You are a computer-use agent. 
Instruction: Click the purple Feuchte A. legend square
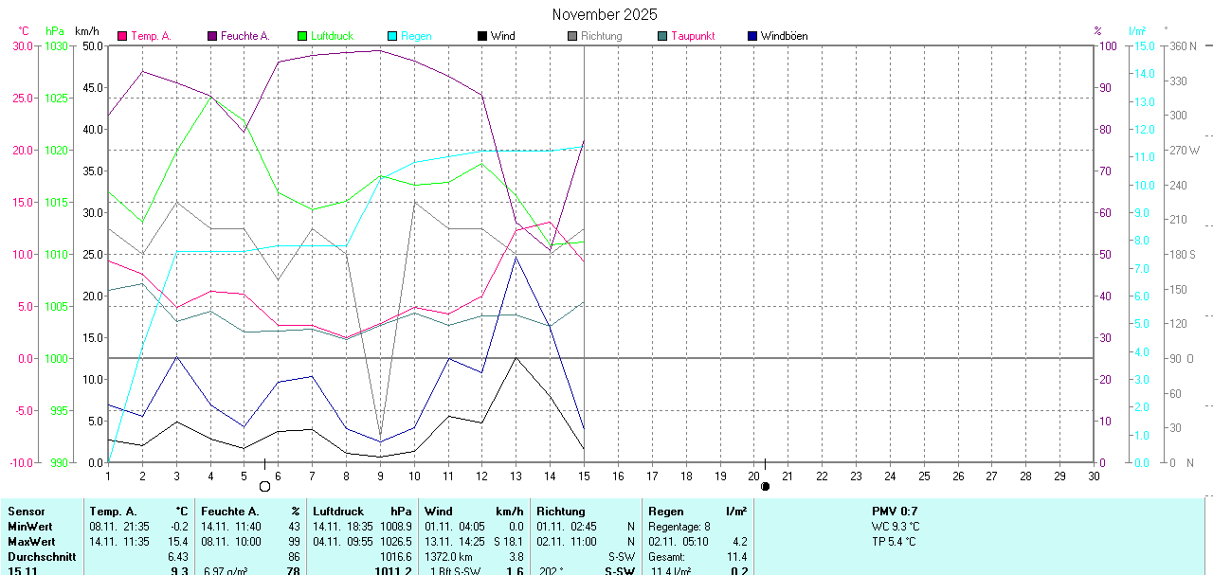coord(212,36)
